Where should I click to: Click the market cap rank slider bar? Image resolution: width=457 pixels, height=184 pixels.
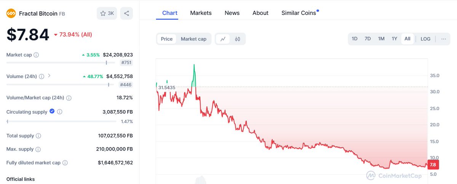[x=61, y=62]
